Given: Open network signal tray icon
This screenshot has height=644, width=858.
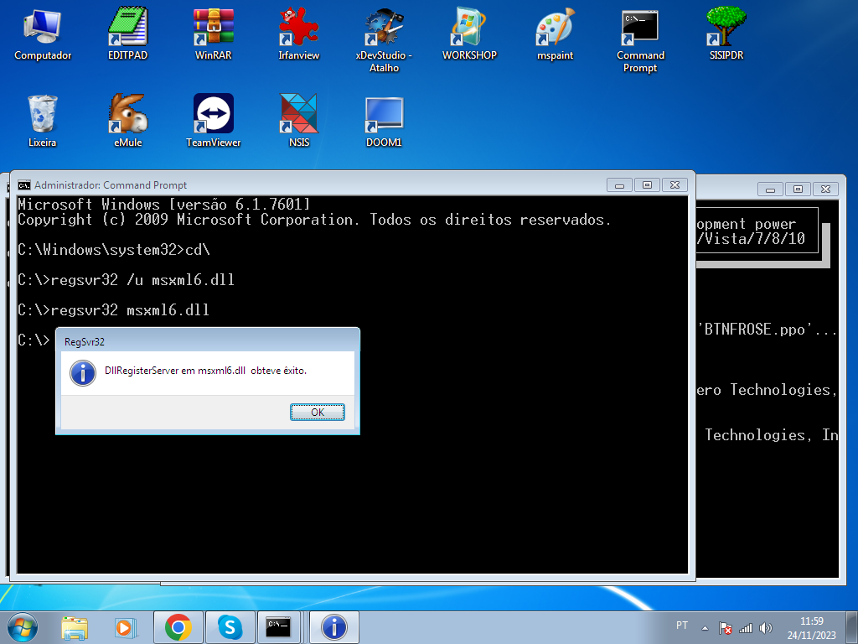Looking at the screenshot, I should (746, 628).
